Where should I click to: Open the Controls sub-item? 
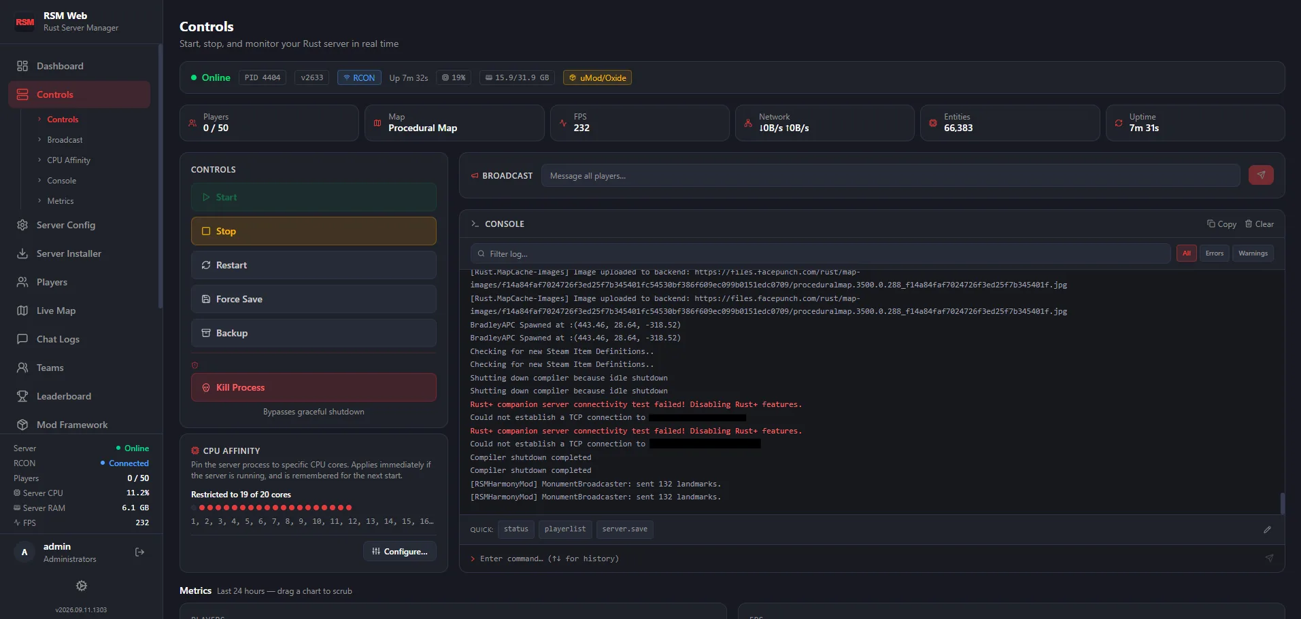pyautogui.click(x=63, y=120)
